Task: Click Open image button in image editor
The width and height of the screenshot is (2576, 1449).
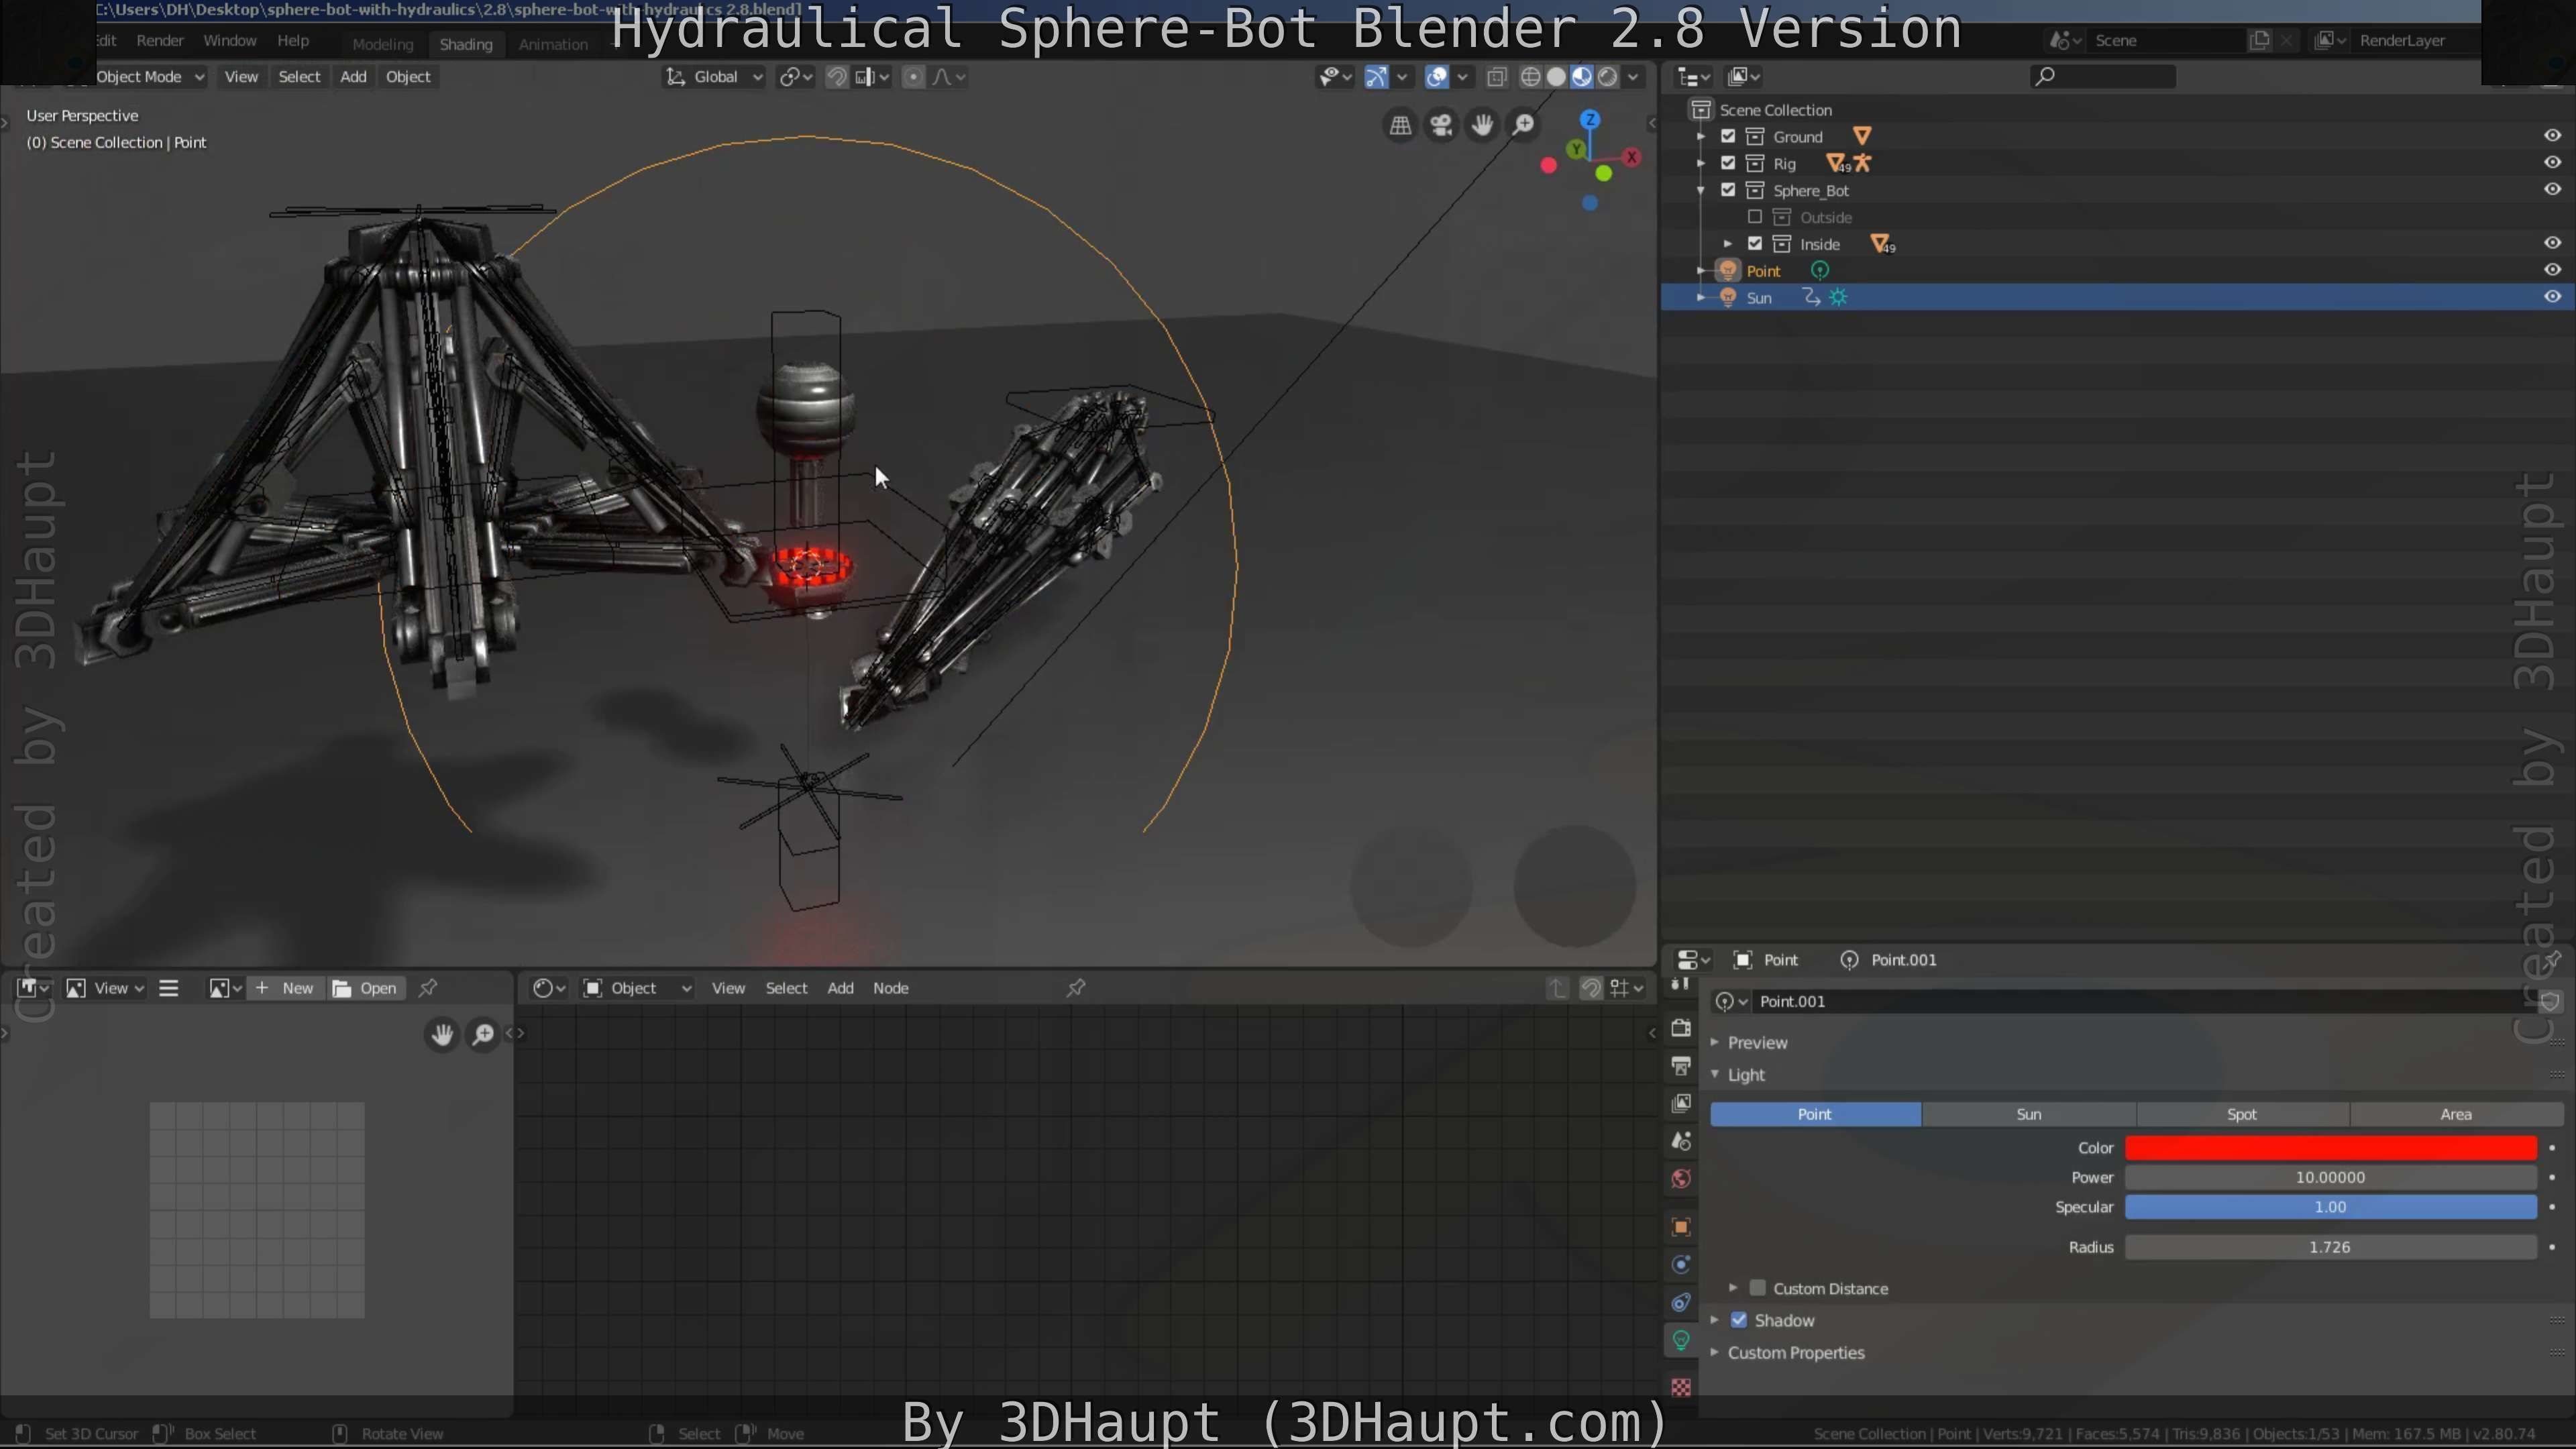Action: click(366, 988)
